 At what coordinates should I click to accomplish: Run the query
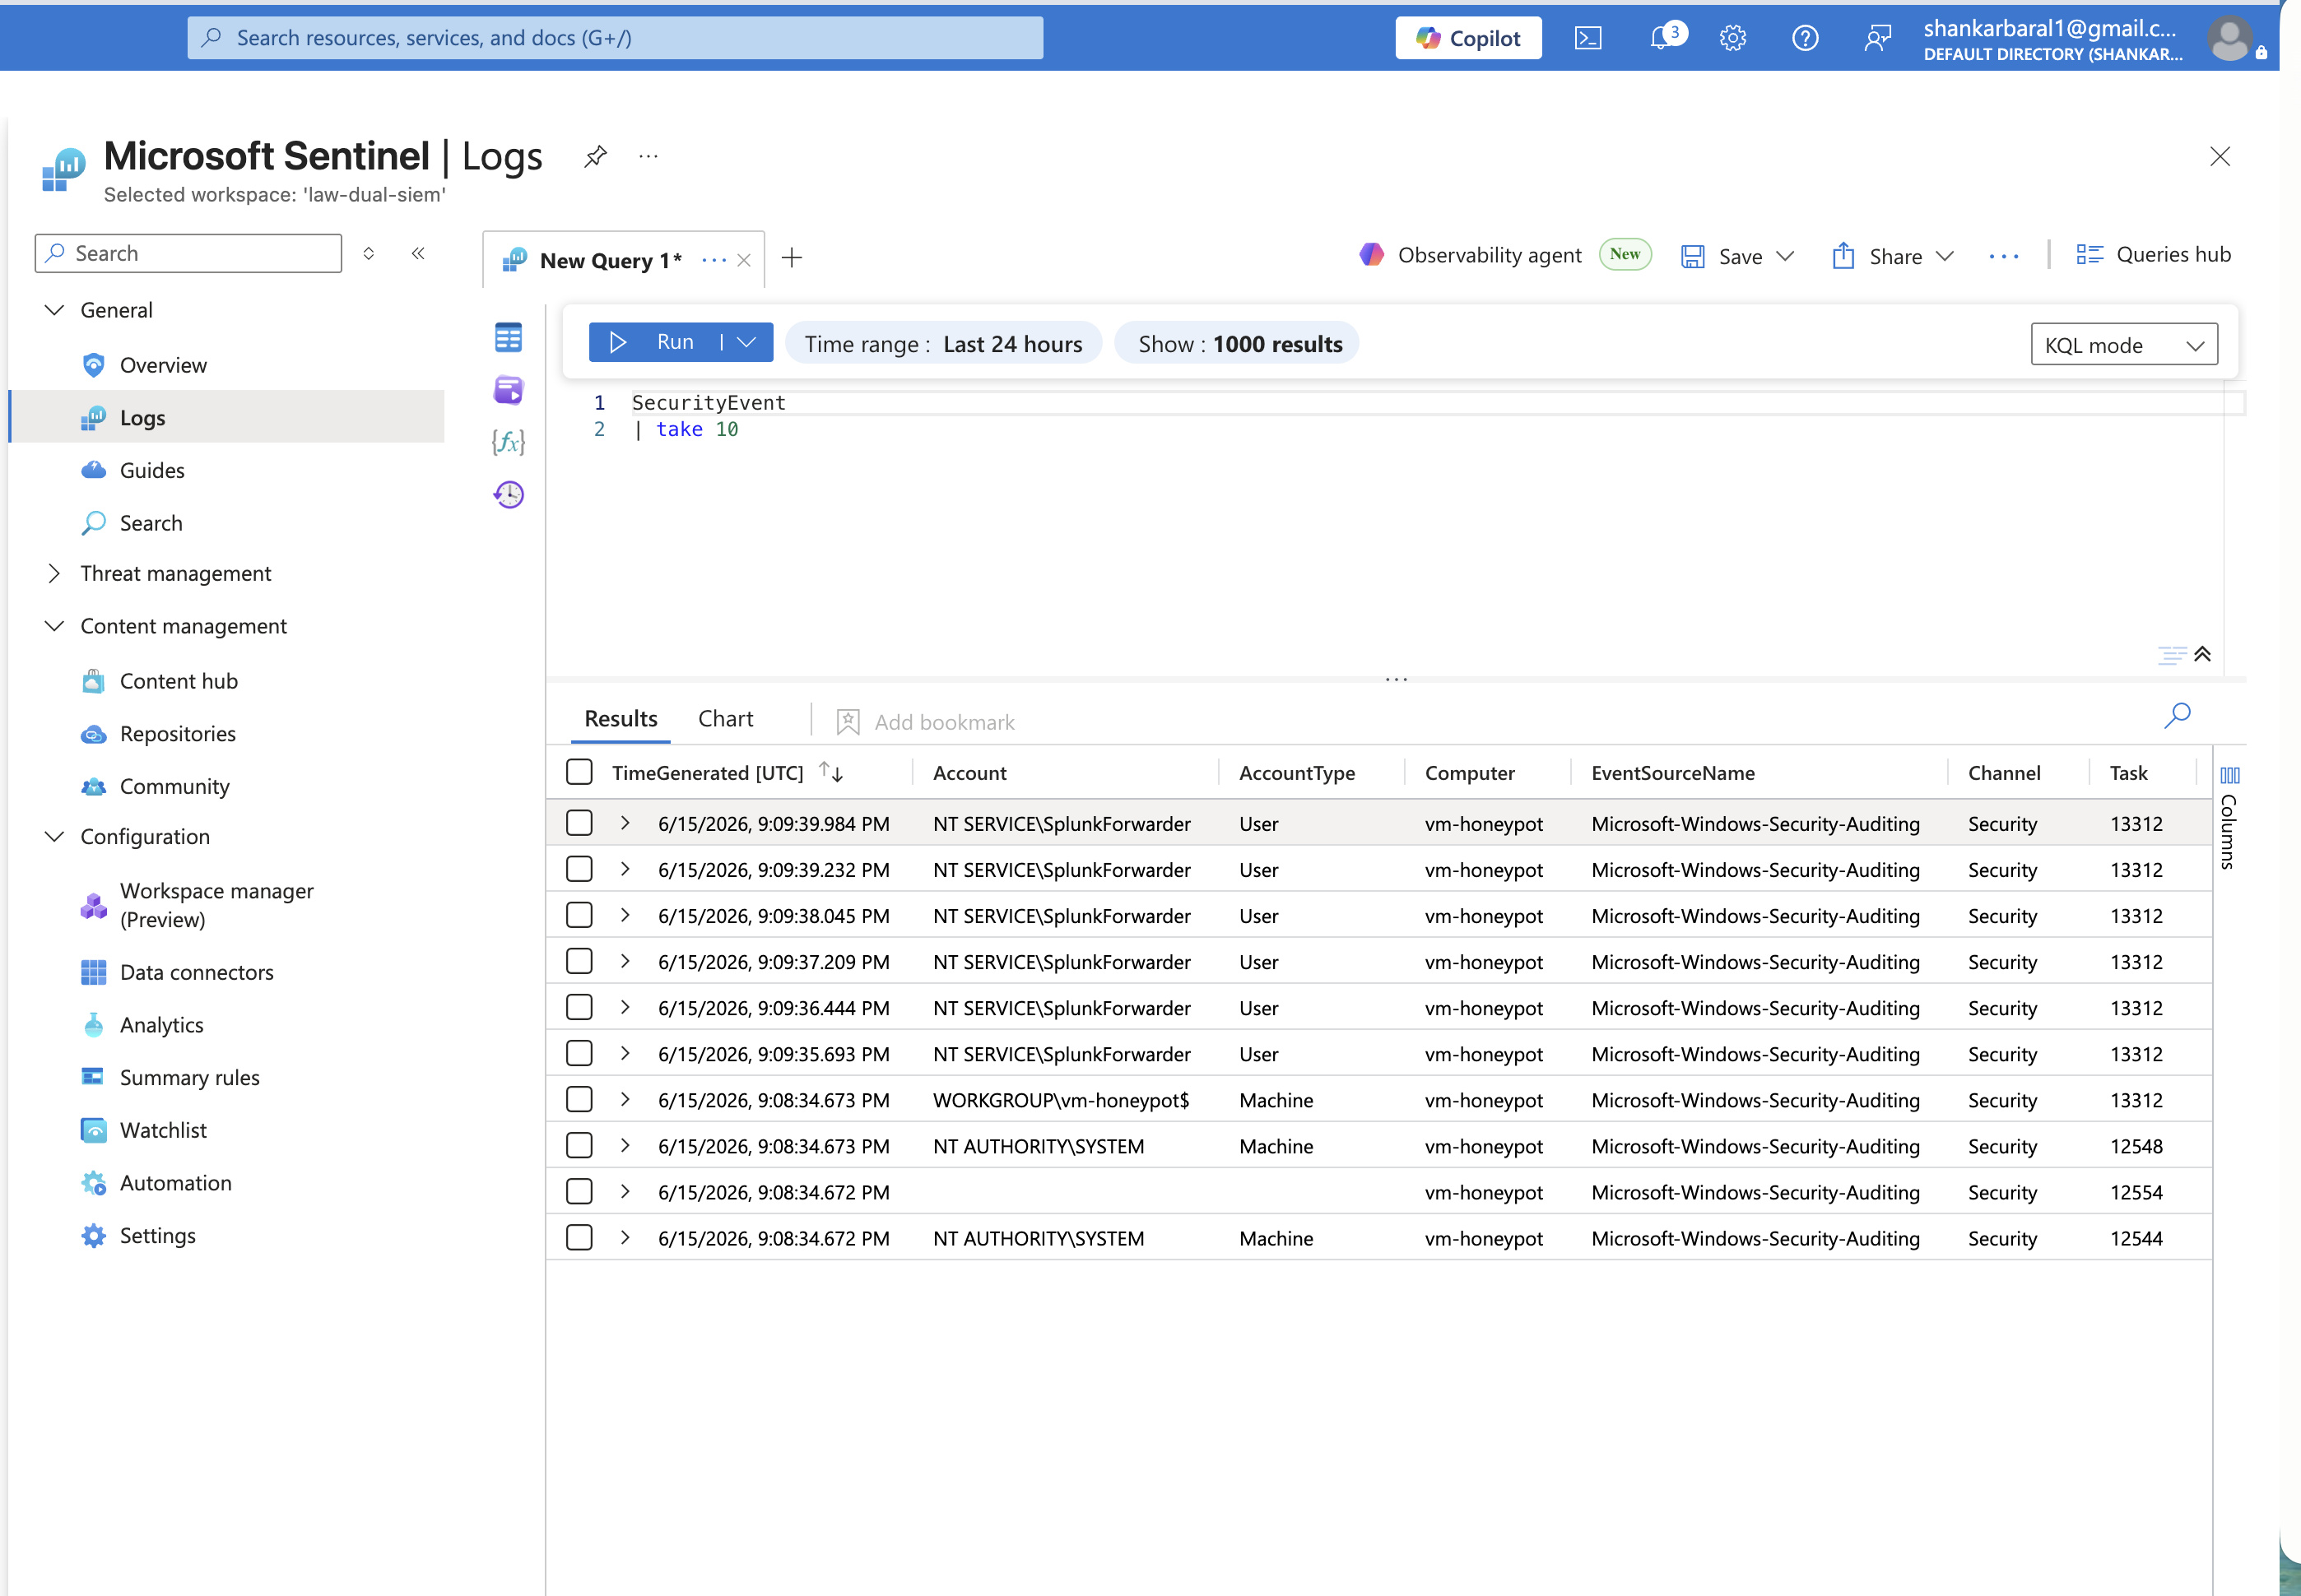(653, 342)
